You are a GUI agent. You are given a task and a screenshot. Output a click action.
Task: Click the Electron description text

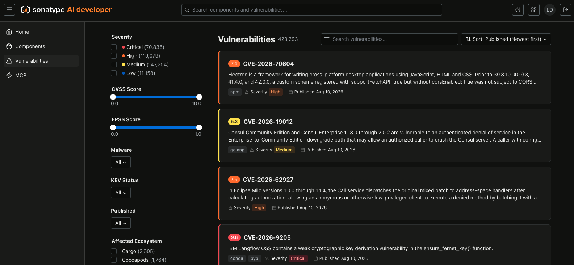(382, 78)
